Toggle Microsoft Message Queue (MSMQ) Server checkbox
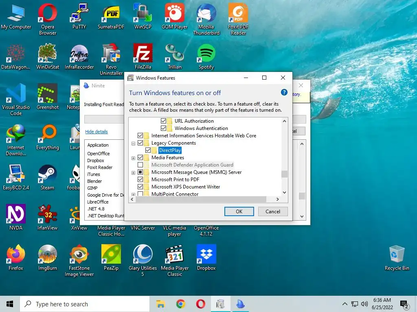This screenshot has width=417, height=312. [x=140, y=172]
